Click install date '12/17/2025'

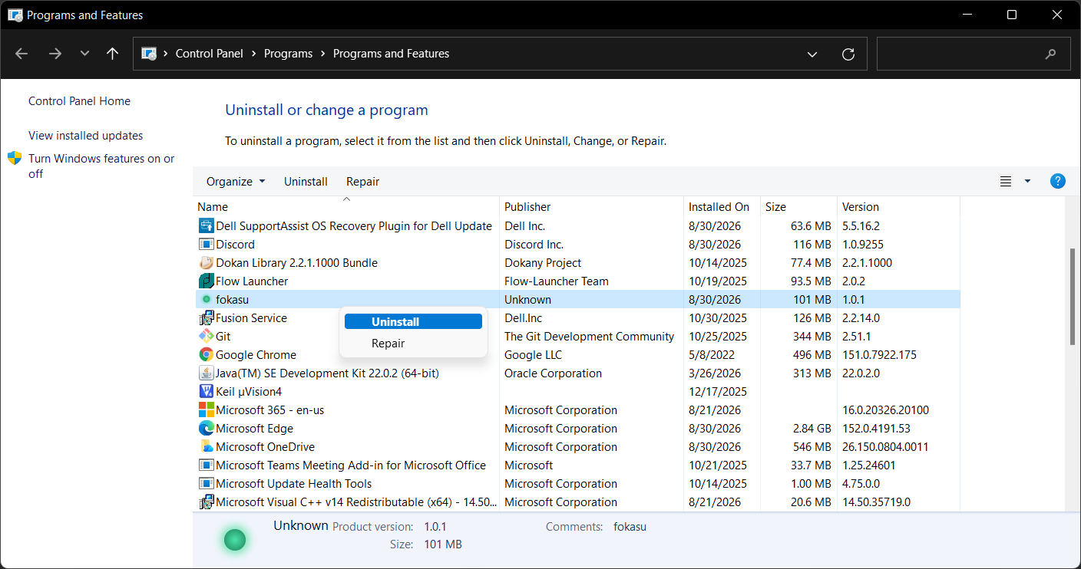click(x=717, y=392)
